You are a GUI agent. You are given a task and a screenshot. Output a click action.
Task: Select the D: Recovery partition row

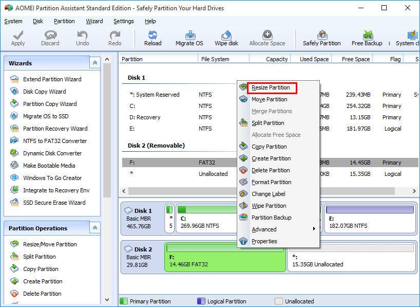271,117
